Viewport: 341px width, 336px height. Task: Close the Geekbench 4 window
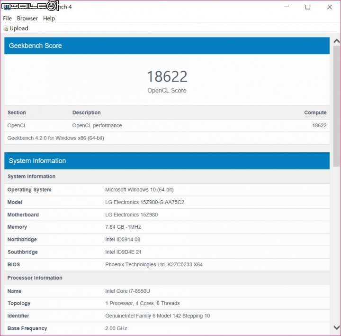point(330,7)
